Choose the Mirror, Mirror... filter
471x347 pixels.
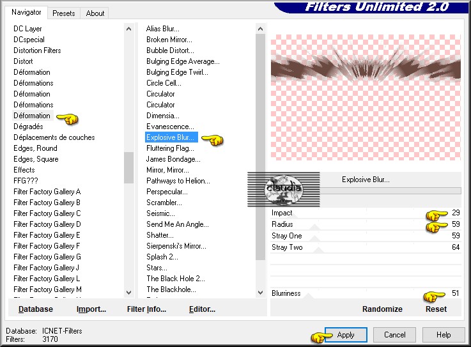coord(167,170)
